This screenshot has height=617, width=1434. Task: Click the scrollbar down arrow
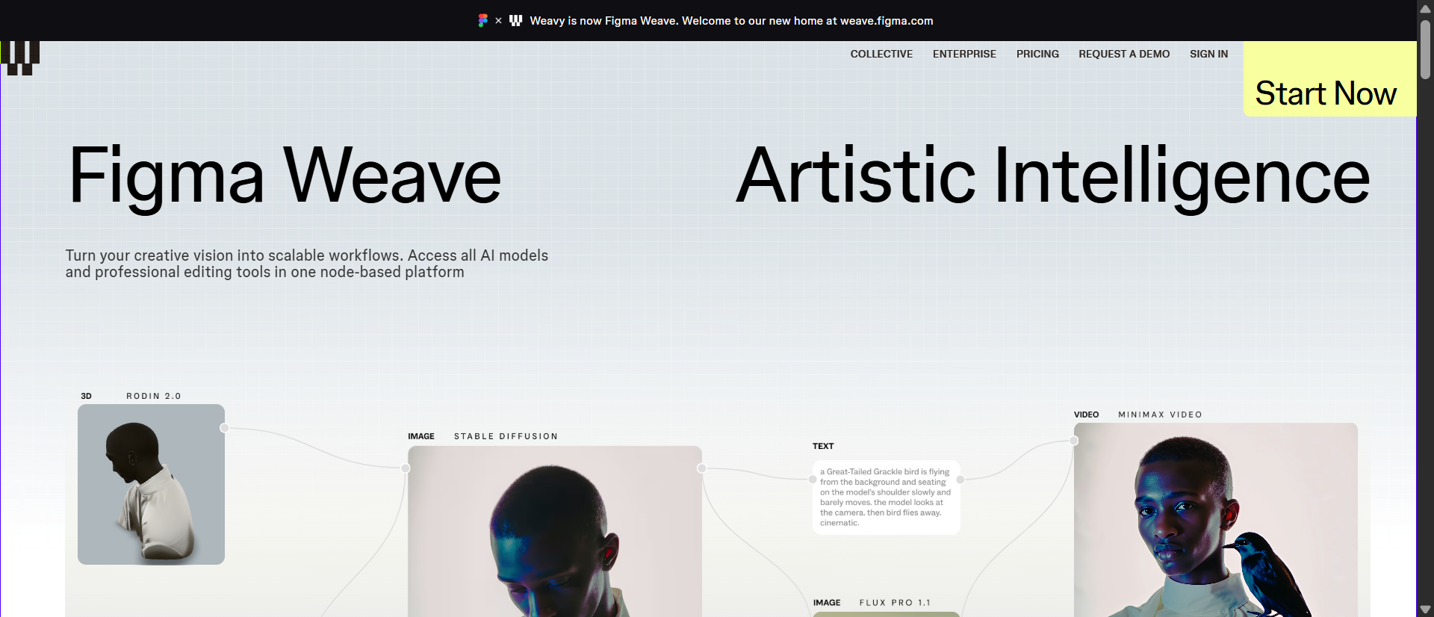(1425, 610)
